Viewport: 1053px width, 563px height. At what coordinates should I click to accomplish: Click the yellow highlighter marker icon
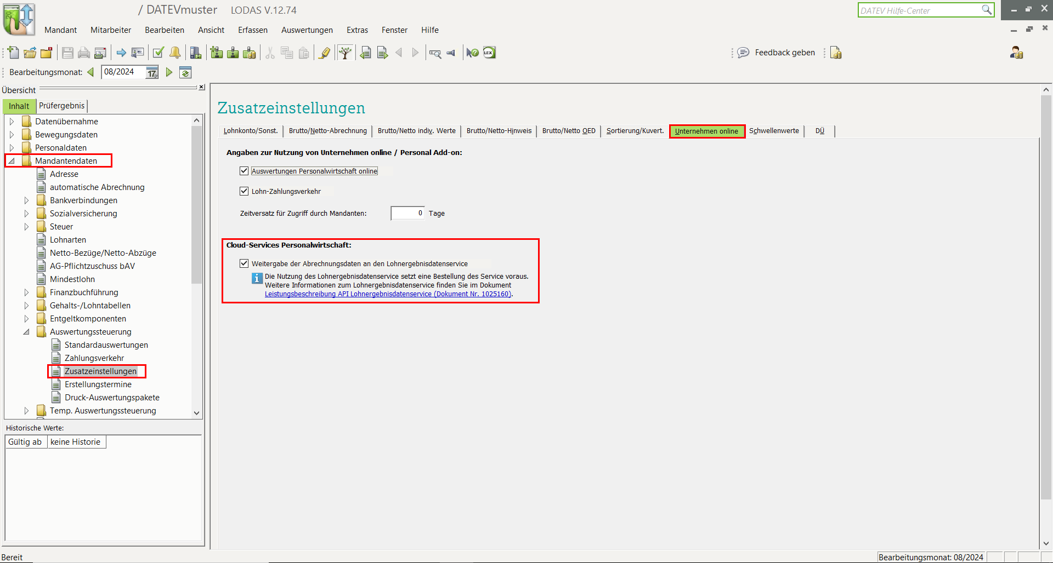(325, 53)
